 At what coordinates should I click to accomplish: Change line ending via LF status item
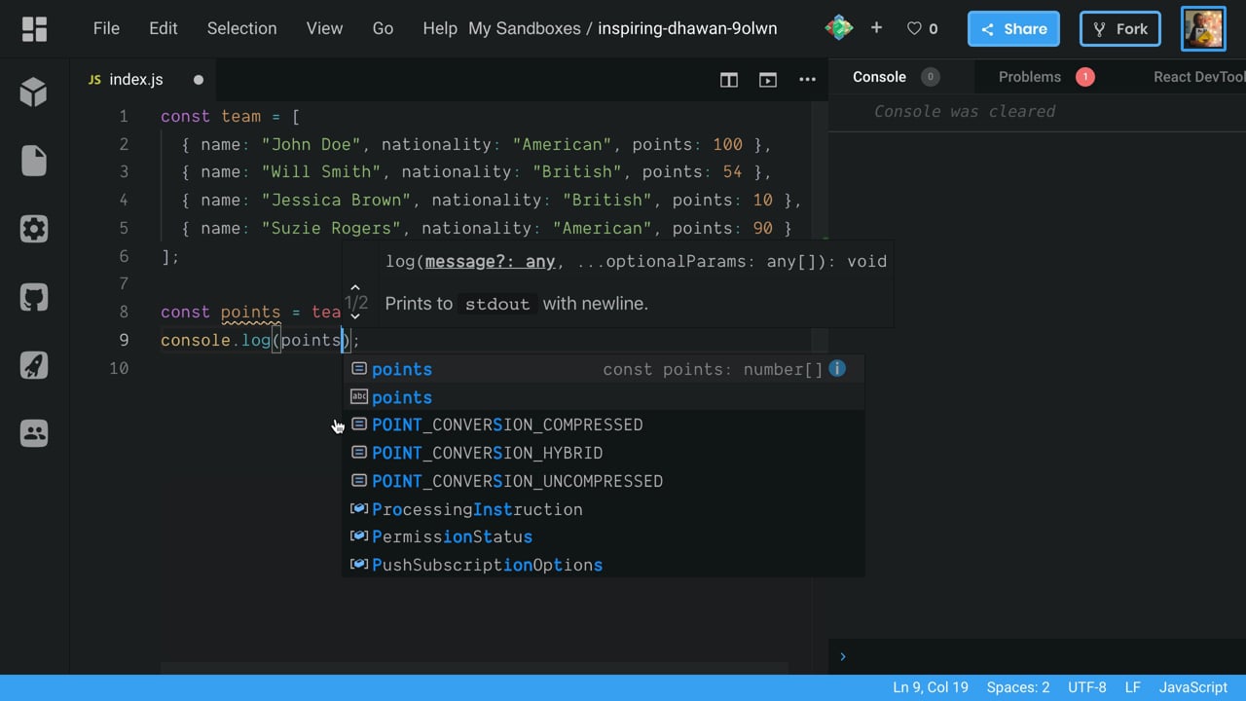click(x=1133, y=687)
